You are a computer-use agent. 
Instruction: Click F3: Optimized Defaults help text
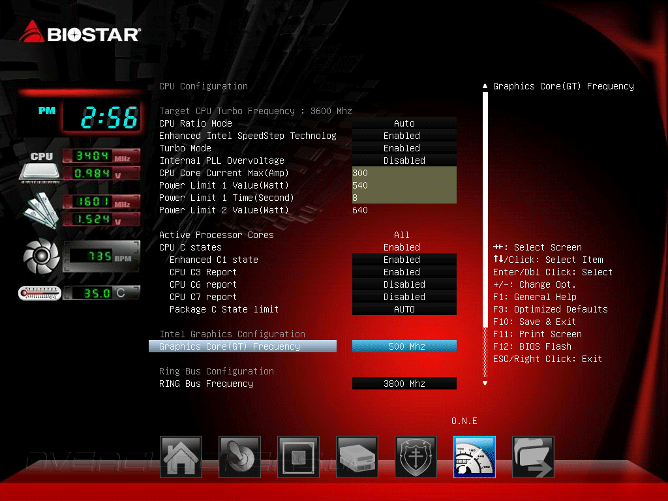pos(550,309)
